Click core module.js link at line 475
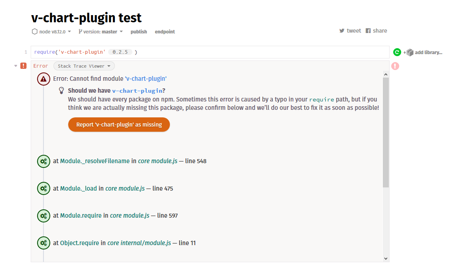 (x=125, y=189)
